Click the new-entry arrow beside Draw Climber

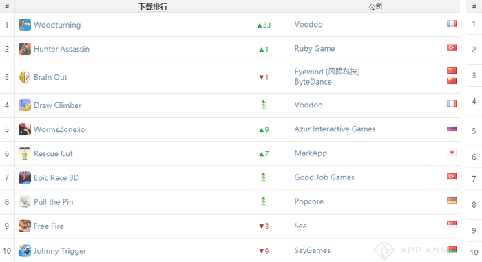264,105
